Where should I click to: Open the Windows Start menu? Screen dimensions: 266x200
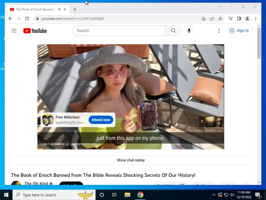coord(6,195)
